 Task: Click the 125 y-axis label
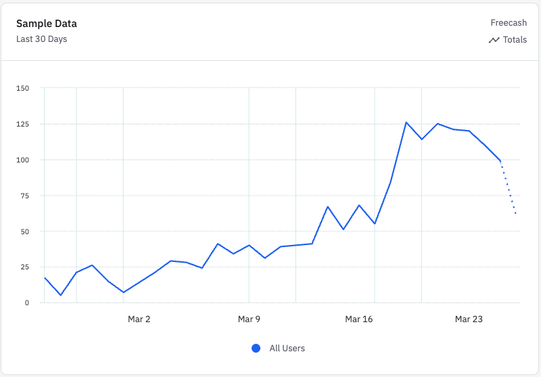click(x=22, y=125)
